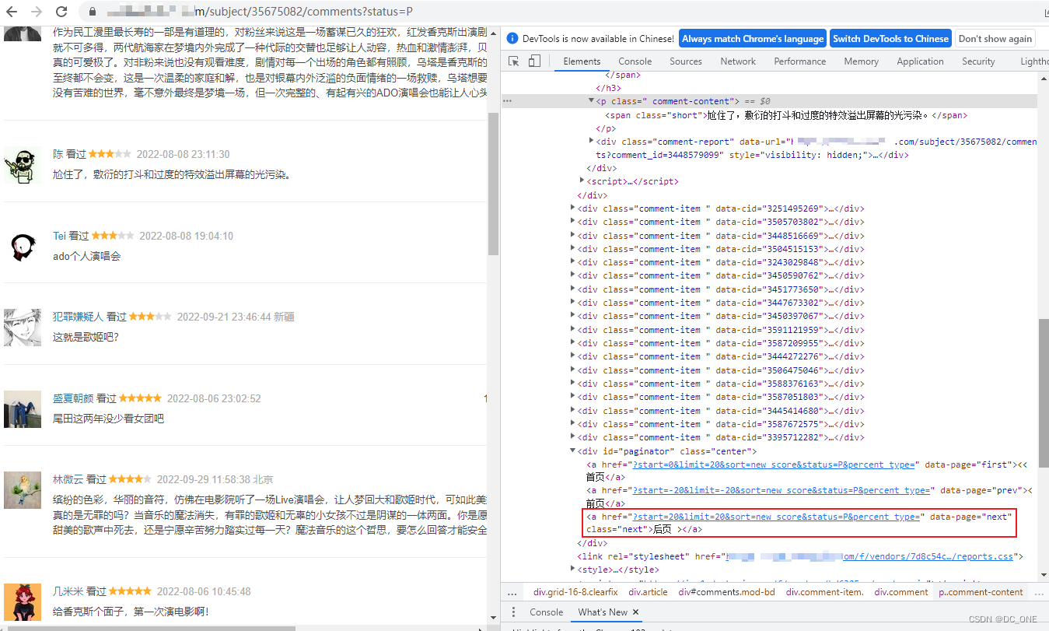Click breadcrumb div.comment-item.
The height and width of the screenshot is (631, 1049).
824,592
